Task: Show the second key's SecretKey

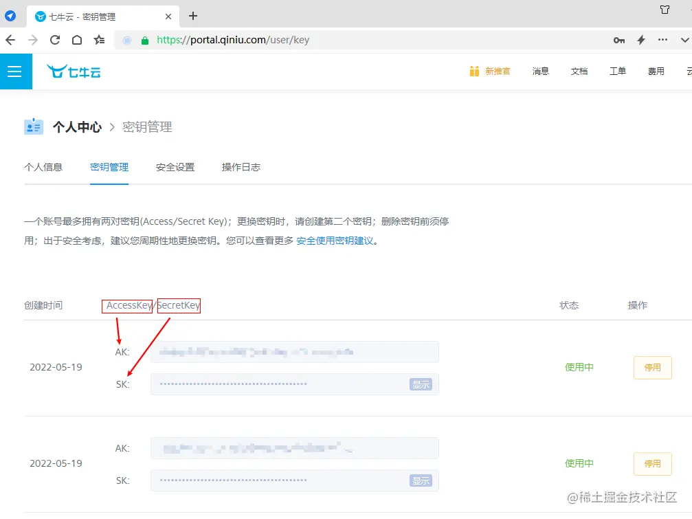Action: (421, 481)
